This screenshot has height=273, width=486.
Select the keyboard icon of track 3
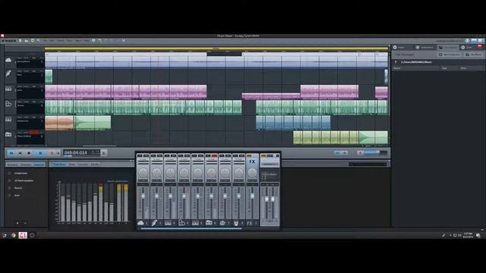[x=8, y=89]
